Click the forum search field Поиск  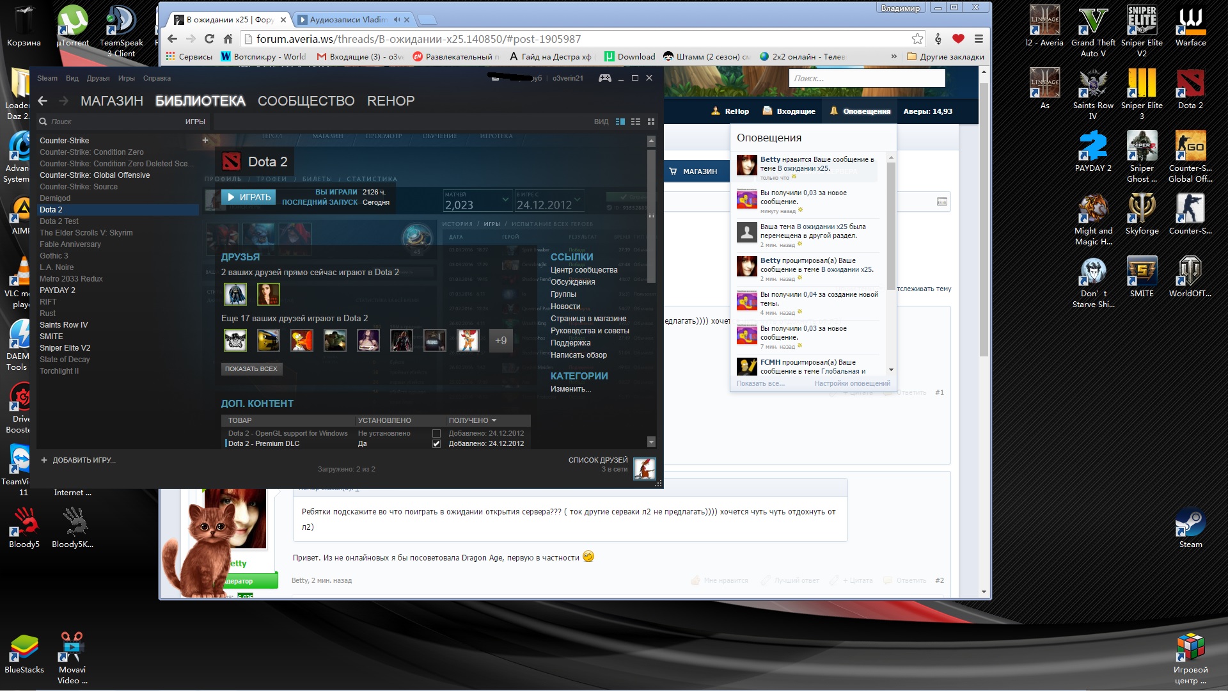coord(867,78)
